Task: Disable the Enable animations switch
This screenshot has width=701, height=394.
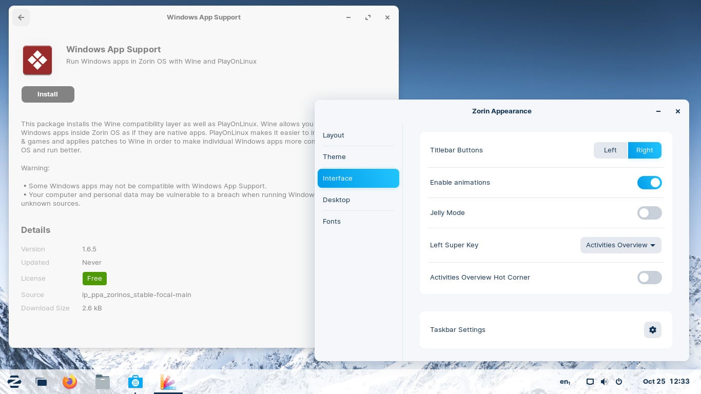Action: coord(649,183)
